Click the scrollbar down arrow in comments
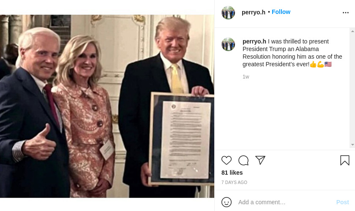 coord(352,144)
